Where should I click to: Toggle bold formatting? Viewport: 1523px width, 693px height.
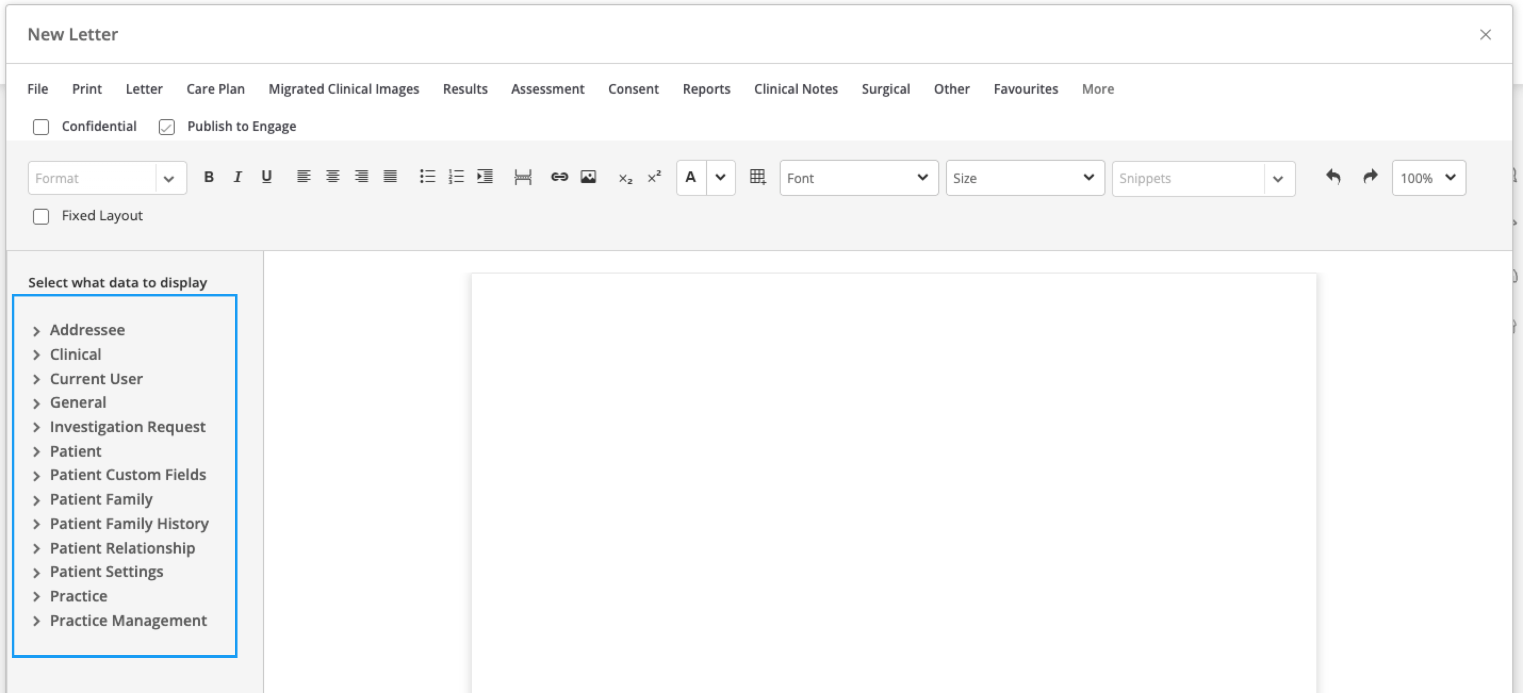[x=209, y=177]
